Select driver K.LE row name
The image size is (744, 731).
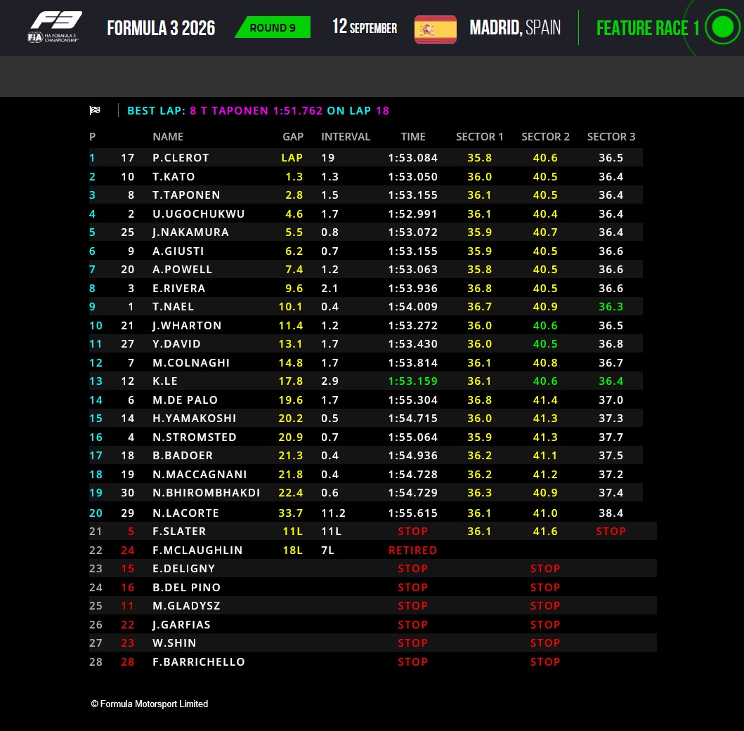click(x=164, y=381)
